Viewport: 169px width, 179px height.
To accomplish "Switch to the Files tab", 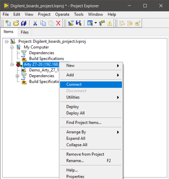I will coord(25,32).
